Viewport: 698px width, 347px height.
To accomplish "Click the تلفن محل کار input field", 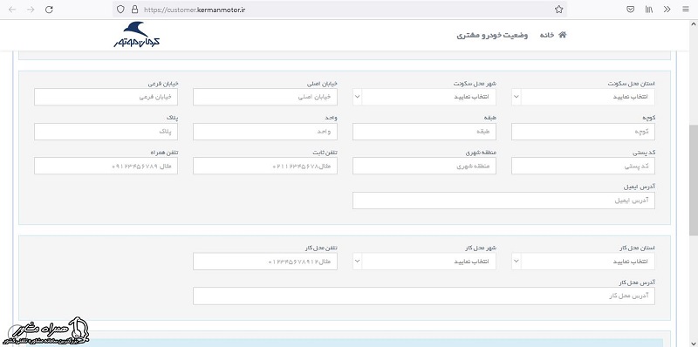I will [x=265, y=262].
